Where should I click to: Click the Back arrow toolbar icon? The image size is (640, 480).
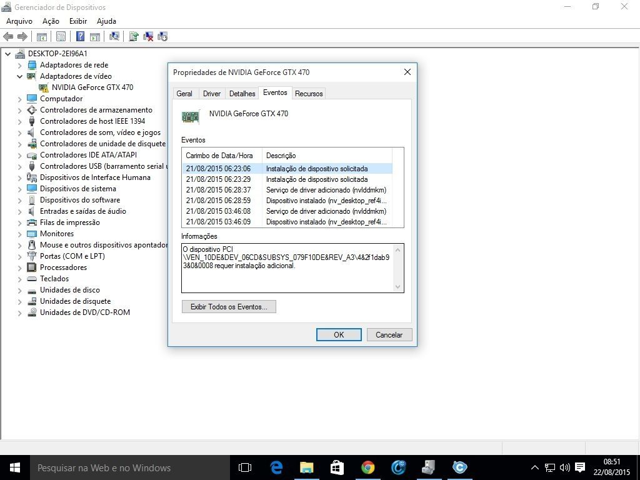coord(7,37)
